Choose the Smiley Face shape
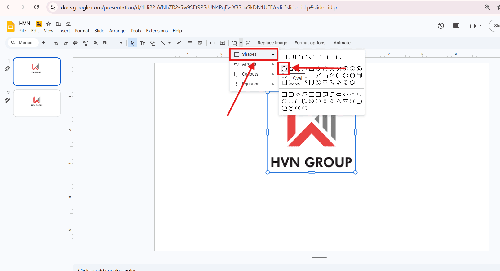The image size is (500, 271). [x=318, y=82]
